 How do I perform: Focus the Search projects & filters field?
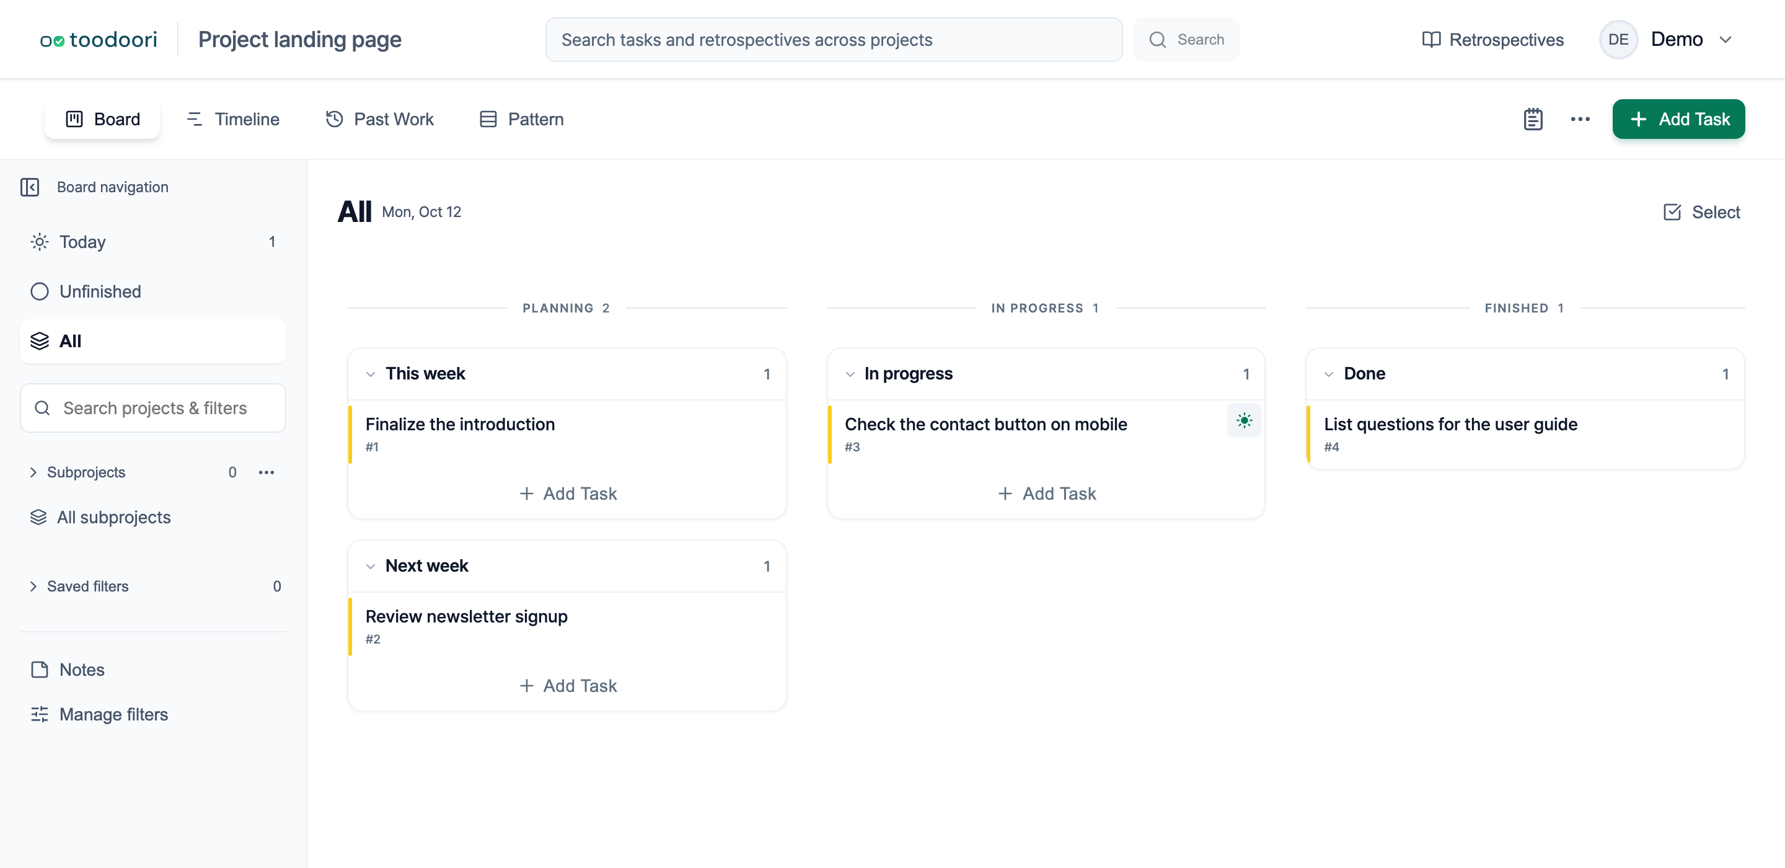coord(153,409)
